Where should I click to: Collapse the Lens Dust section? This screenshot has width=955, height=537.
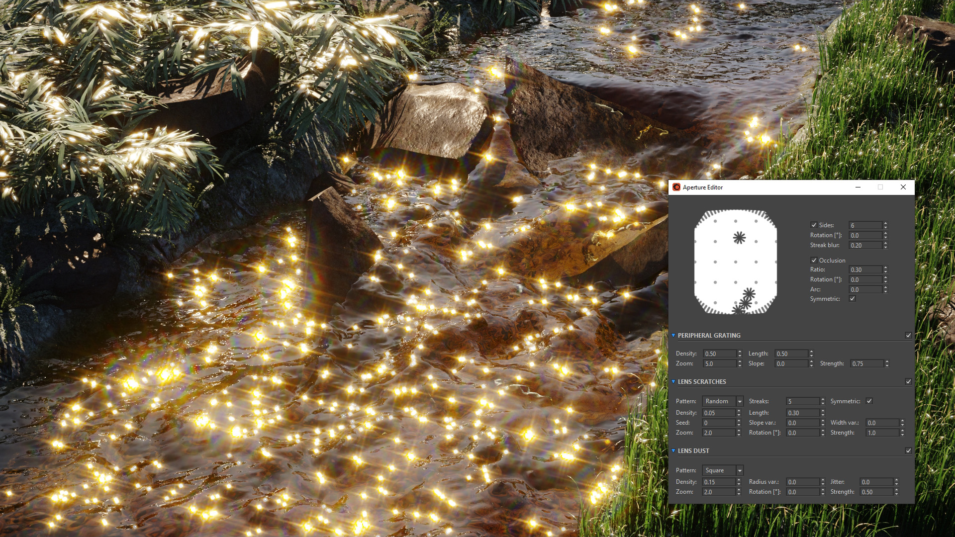click(x=673, y=451)
